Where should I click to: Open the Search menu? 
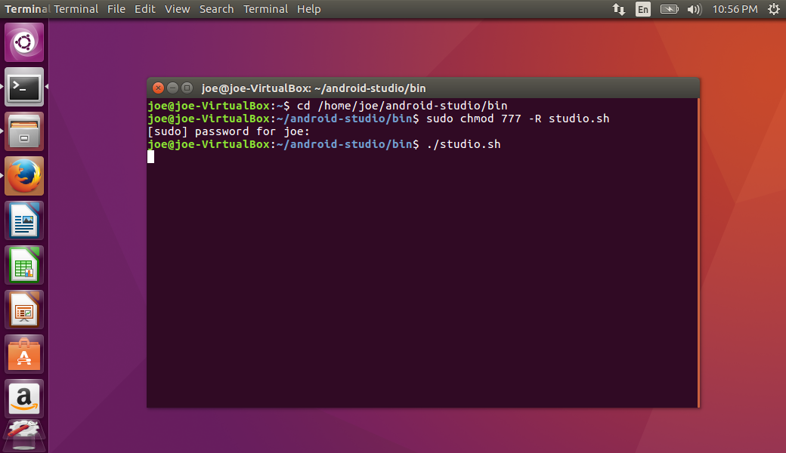click(x=217, y=9)
